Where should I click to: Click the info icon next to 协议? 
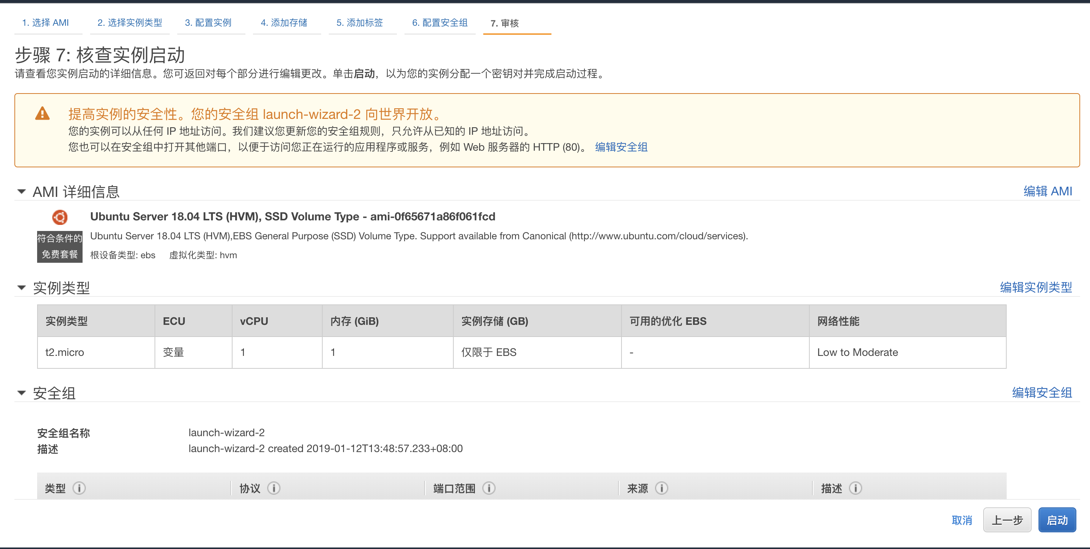click(274, 488)
